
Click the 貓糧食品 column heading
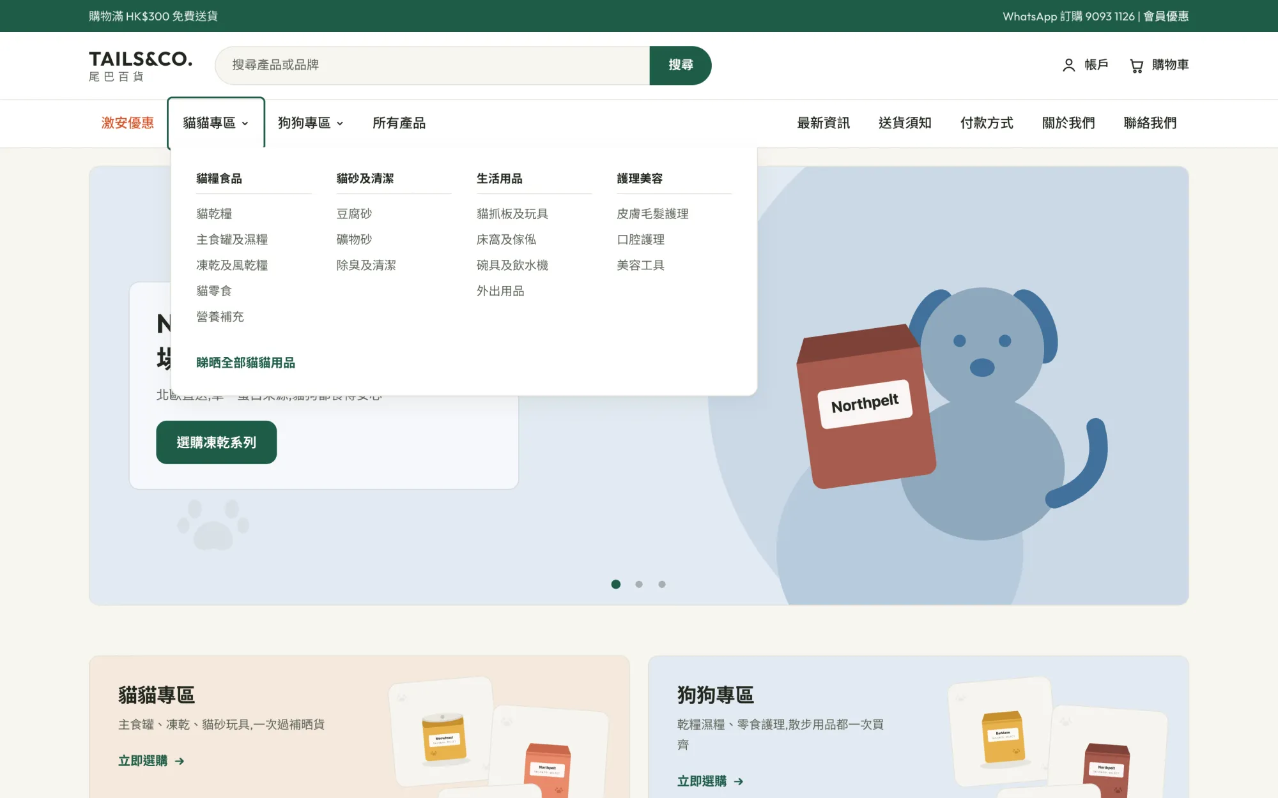(x=219, y=179)
